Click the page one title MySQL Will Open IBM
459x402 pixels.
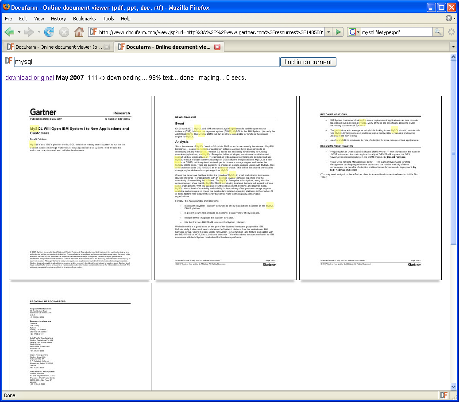tap(79, 131)
